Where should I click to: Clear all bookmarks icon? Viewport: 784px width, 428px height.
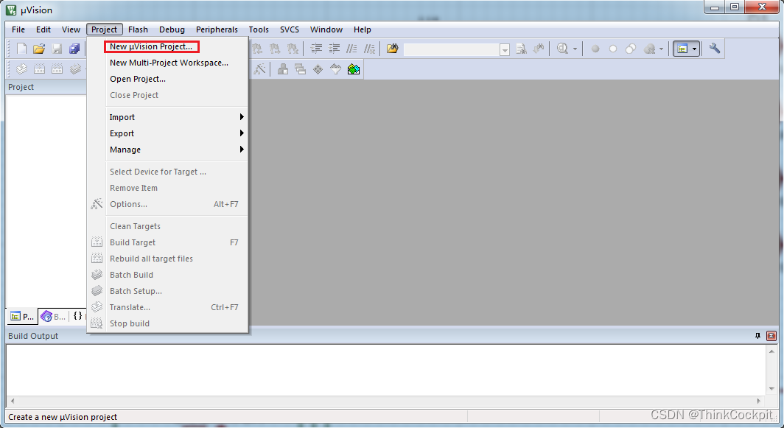(293, 49)
